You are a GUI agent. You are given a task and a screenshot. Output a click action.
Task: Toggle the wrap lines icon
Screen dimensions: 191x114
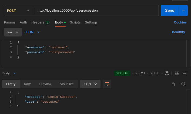(107, 84)
